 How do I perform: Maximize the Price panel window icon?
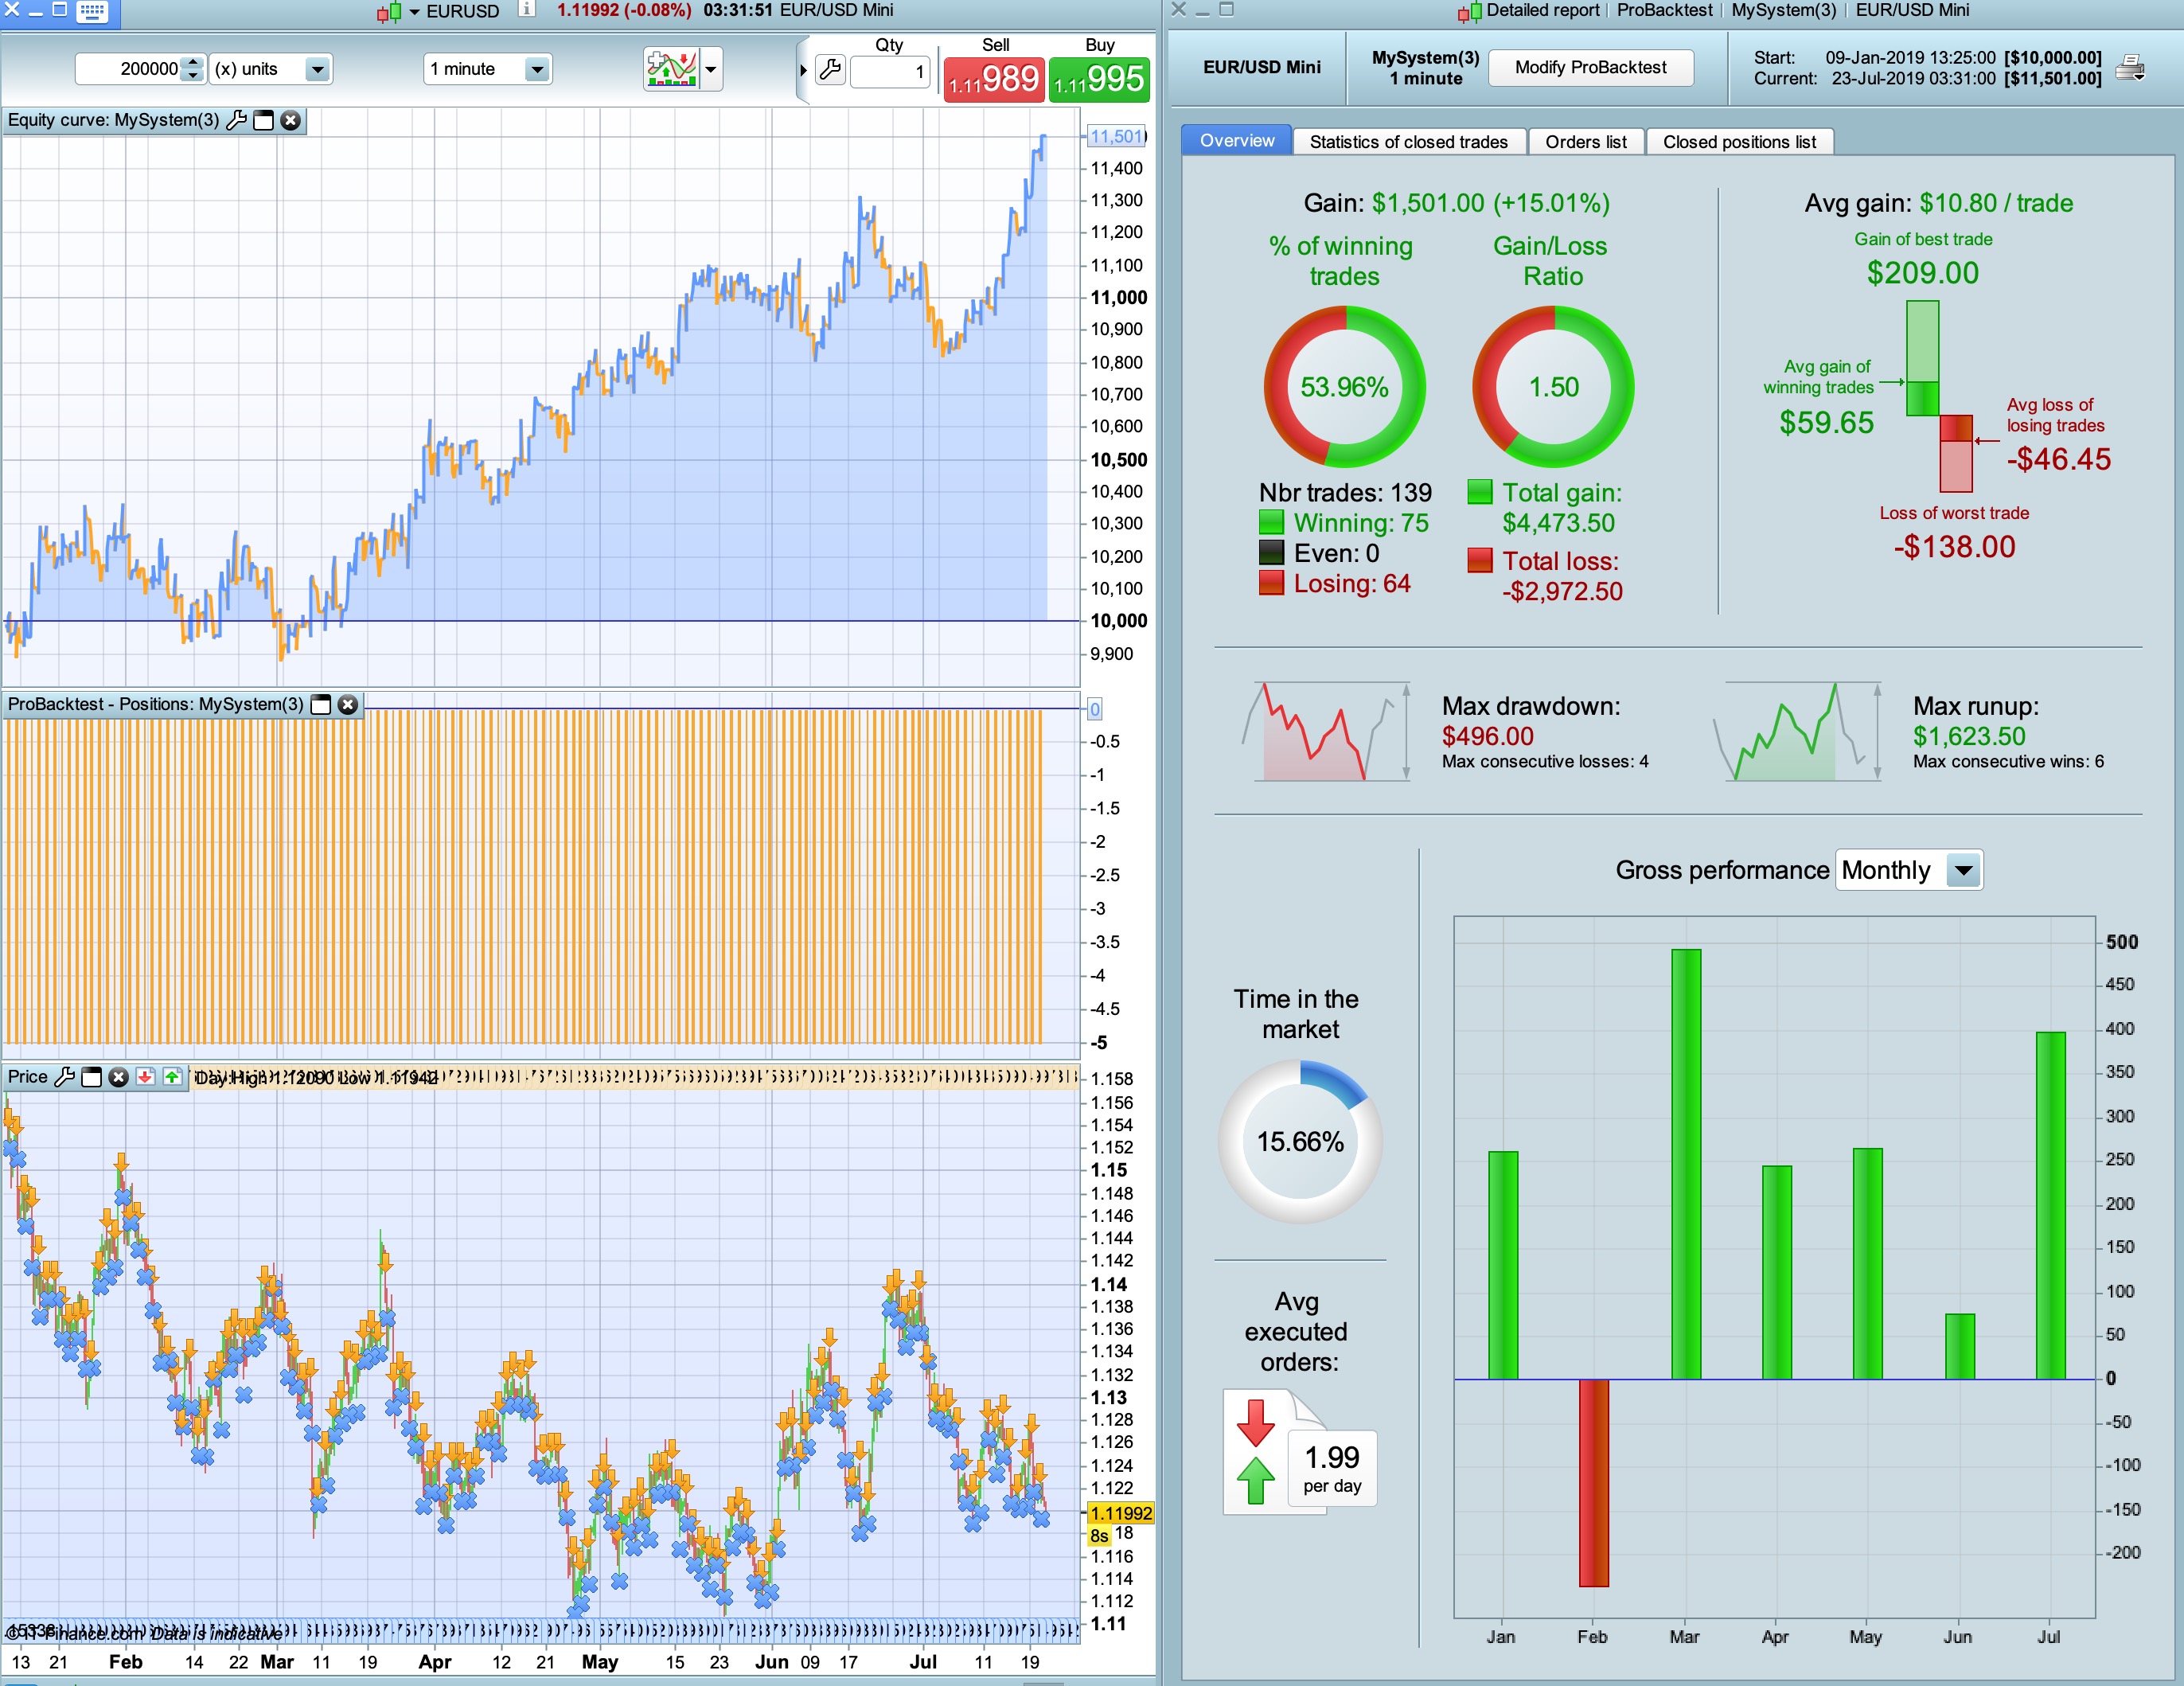click(x=92, y=1077)
